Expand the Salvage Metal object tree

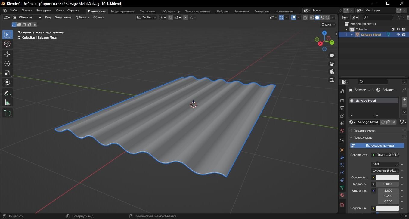(x=352, y=35)
